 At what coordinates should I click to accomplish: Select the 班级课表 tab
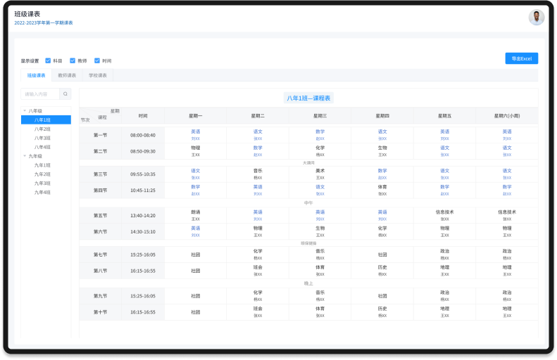(x=36, y=75)
